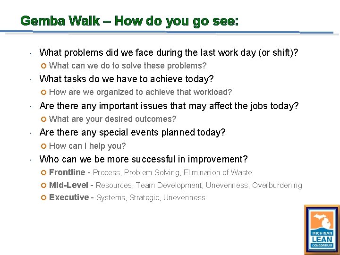Click the 'How can I help you?' text
Image resolution: width=340 pixels, height=255 pixels.
pos(87,146)
